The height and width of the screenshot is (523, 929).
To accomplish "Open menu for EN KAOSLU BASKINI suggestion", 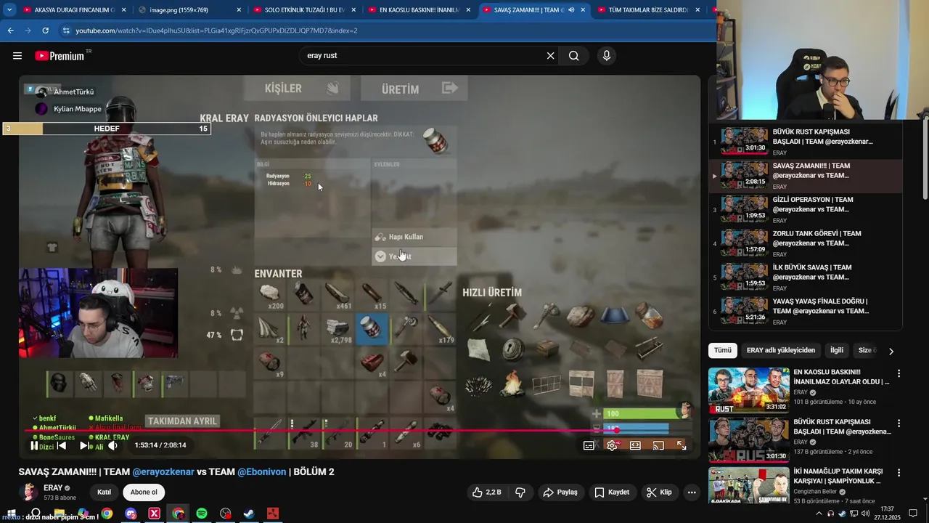I will coord(899,374).
